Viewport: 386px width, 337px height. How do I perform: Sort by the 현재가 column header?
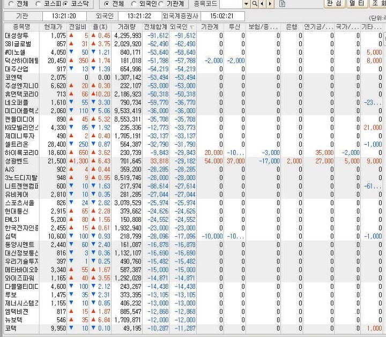click(53, 27)
